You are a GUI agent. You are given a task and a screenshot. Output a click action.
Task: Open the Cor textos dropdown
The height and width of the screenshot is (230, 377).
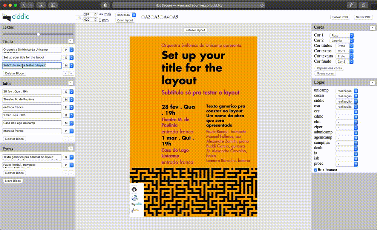coord(344,51)
